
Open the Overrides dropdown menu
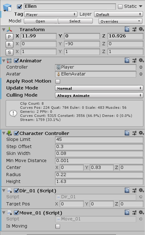click(x=120, y=21)
